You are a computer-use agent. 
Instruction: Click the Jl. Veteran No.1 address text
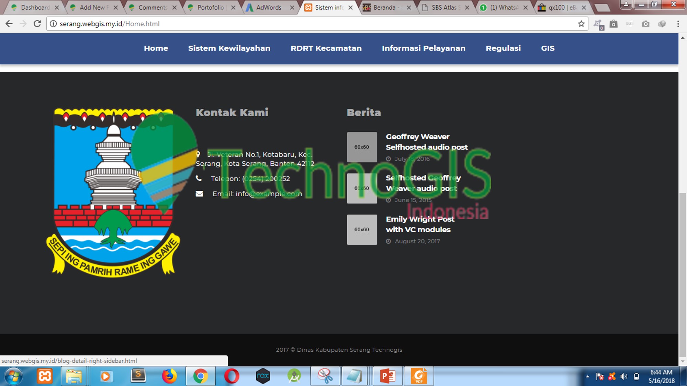tap(255, 159)
